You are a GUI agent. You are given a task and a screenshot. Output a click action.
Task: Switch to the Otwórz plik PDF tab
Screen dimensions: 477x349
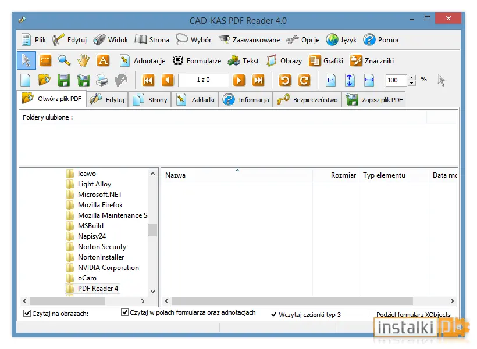(x=52, y=98)
